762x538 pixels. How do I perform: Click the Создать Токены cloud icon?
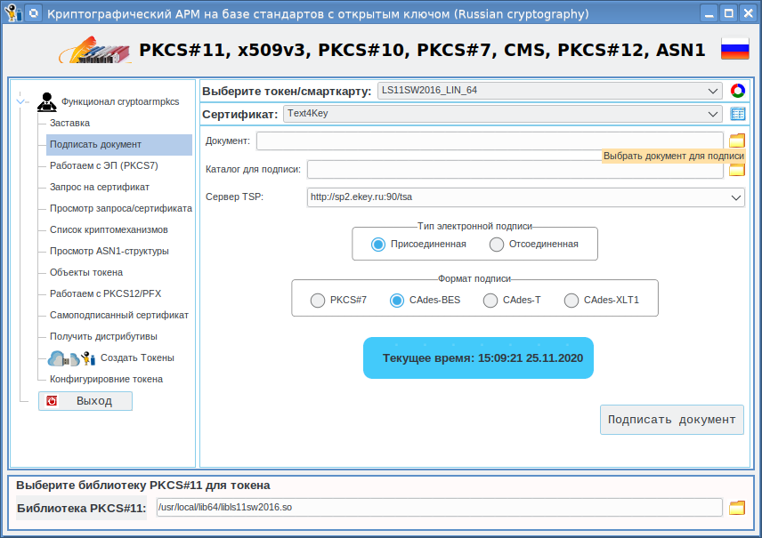[x=59, y=358]
